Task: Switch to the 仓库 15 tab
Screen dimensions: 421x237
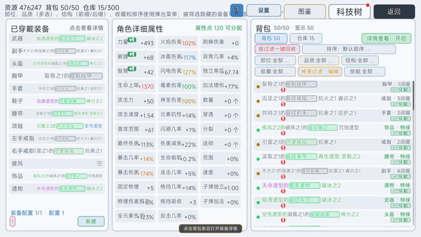Action: [x=306, y=38]
